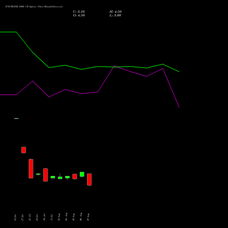The height and width of the screenshot is (228, 228).
Task: Click the 28 Jul date label
Action: 30,218
